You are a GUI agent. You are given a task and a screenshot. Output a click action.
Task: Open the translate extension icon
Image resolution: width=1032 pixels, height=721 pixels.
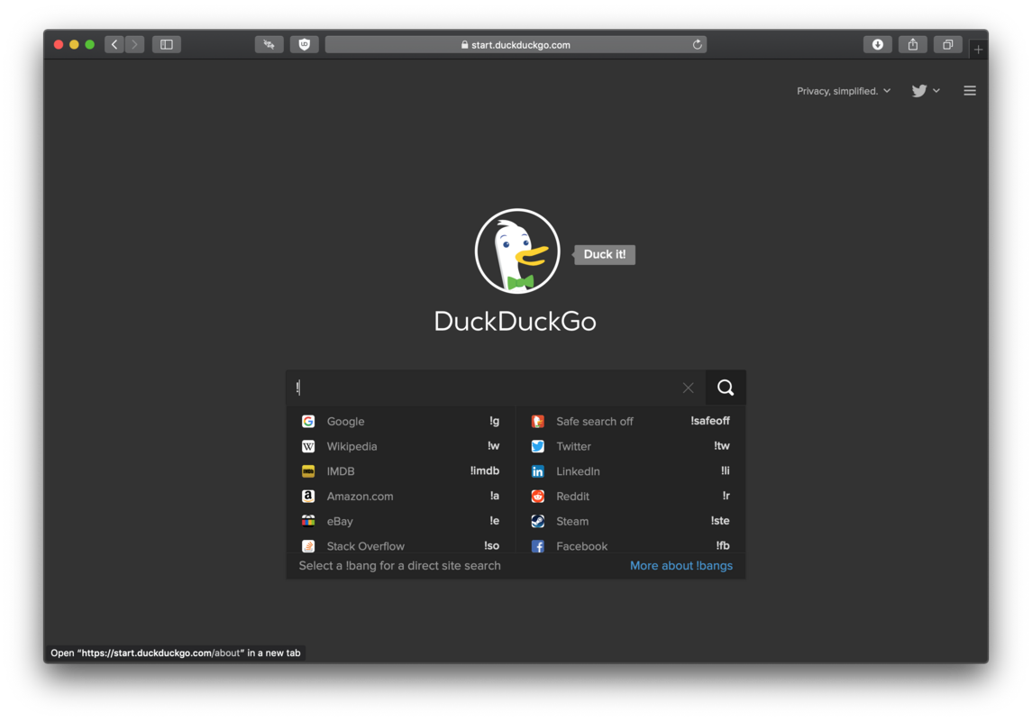point(269,45)
